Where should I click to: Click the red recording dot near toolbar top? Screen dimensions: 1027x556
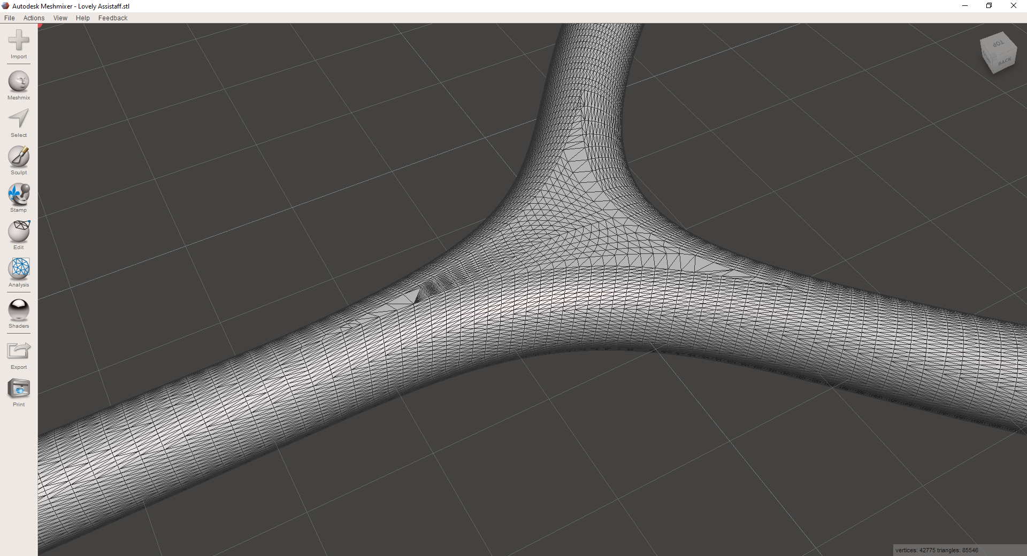(40, 25)
